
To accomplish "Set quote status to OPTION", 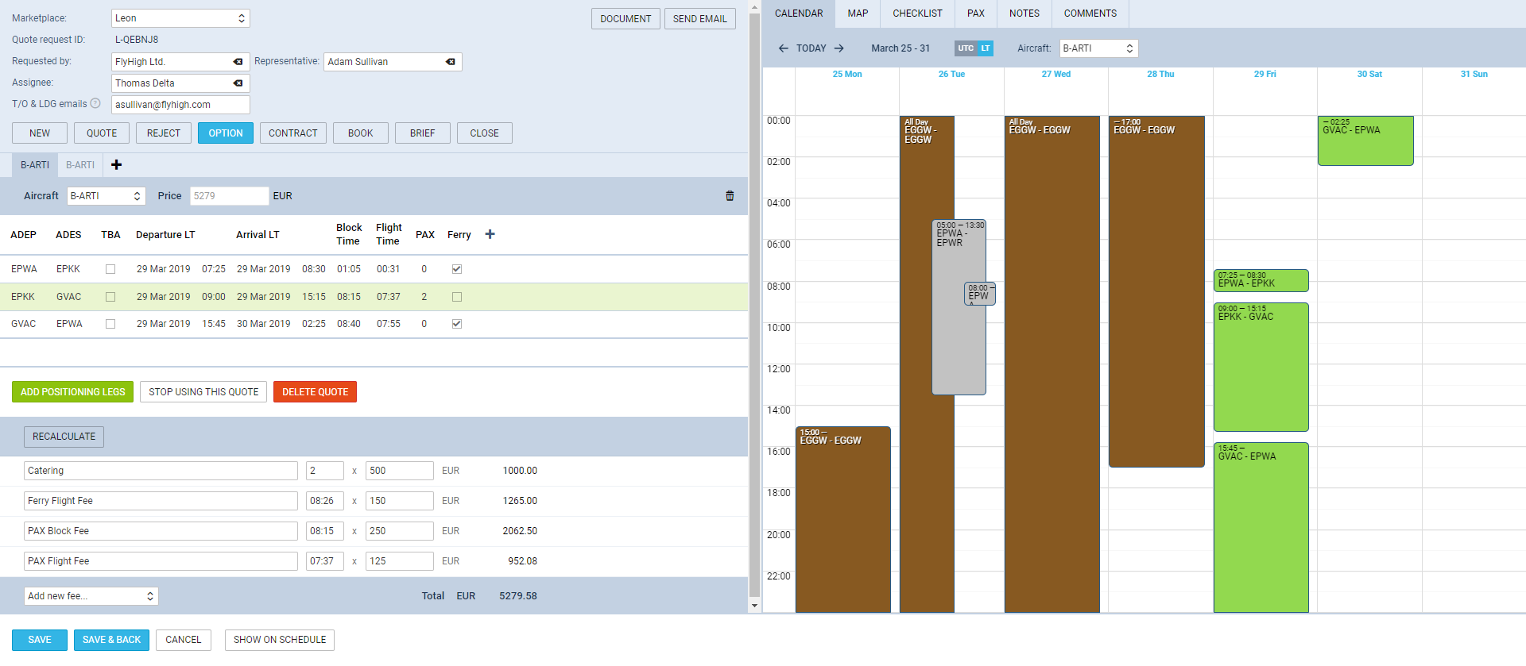I will (226, 133).
